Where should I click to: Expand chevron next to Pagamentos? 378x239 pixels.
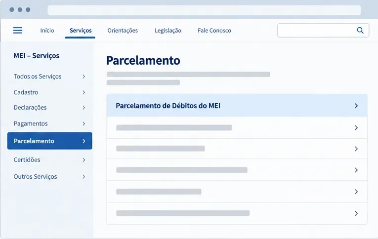(84, 124)
